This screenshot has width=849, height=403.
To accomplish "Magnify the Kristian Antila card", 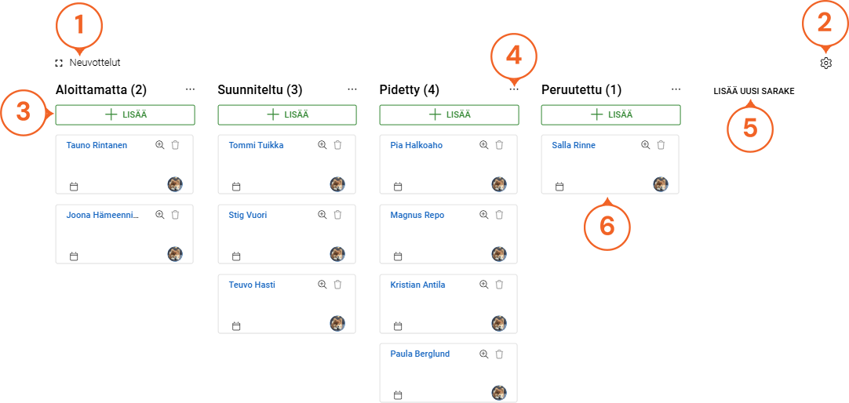I will (484, 285).
